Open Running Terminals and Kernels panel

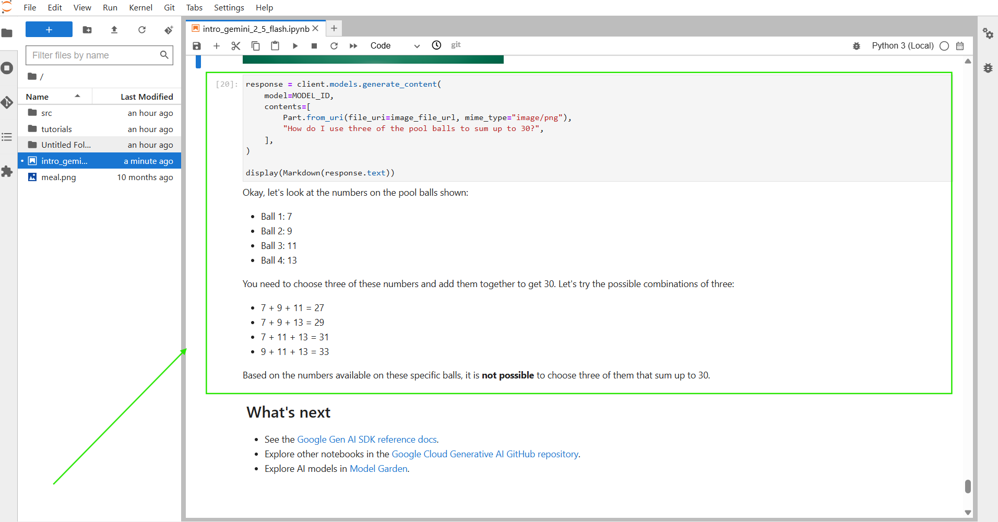click(x=7, y=68)
